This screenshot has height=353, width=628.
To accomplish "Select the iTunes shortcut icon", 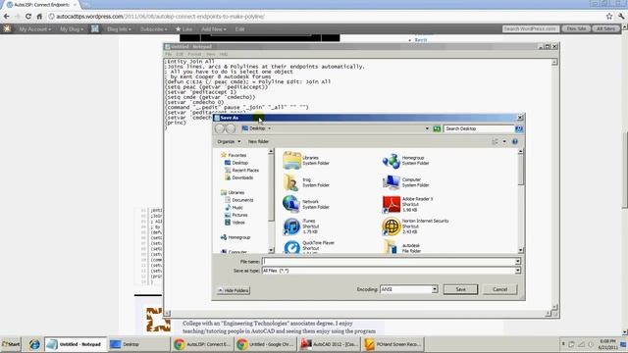I will pos(291,227).
